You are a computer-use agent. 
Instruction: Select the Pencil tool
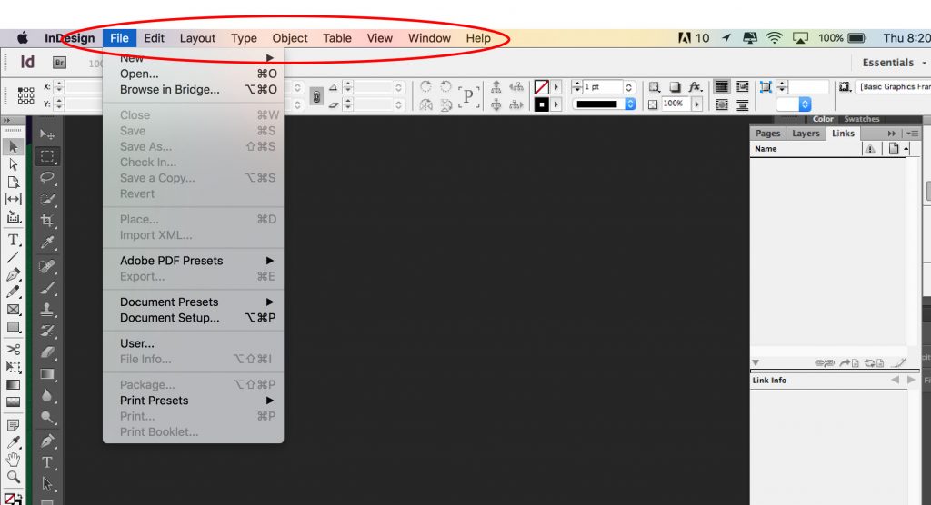tap(13, 292)
